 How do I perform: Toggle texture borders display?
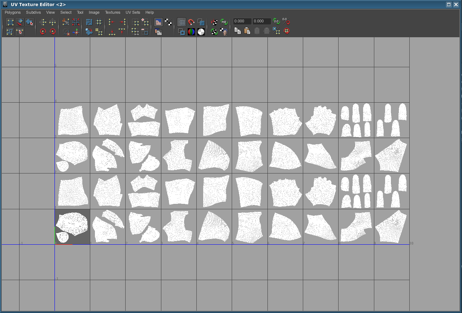182,31
